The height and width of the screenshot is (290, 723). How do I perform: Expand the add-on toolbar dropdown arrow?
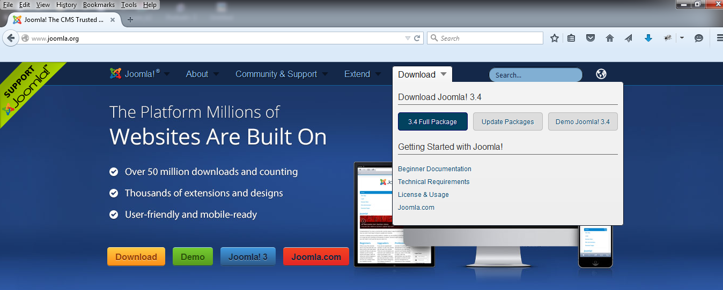[682, 38]
